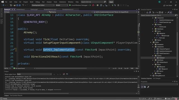Click the Show All Files icon in Solution Explorer
Screen dimensions: 179x100
point(162,12)
